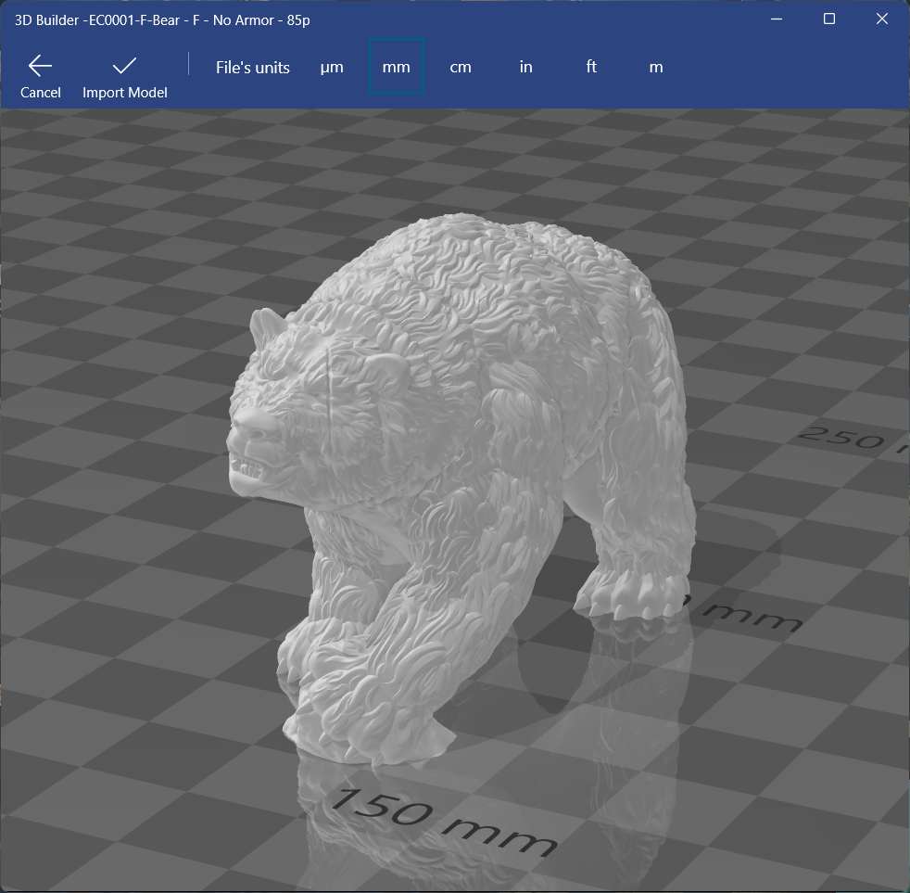Minimize the 3D Builder window
The image size is (910, 893).
coord(777,19)
